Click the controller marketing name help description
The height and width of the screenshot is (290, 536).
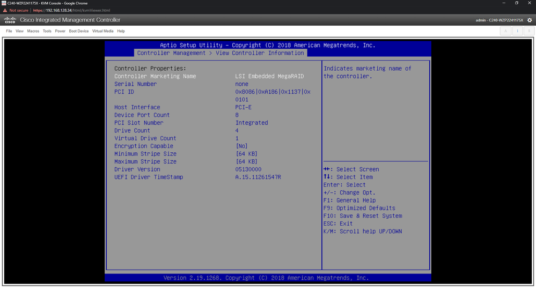point(368,72)
